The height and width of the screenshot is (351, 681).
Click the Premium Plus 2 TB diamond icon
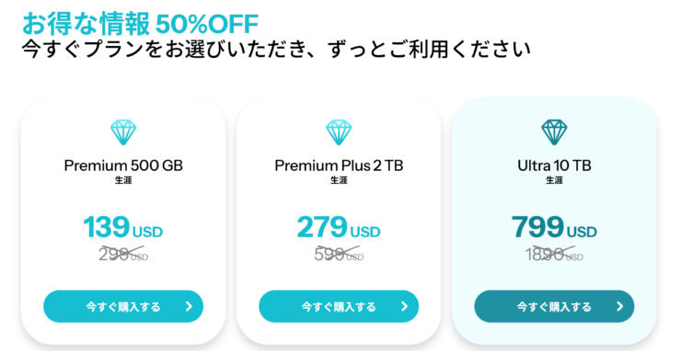339,132
